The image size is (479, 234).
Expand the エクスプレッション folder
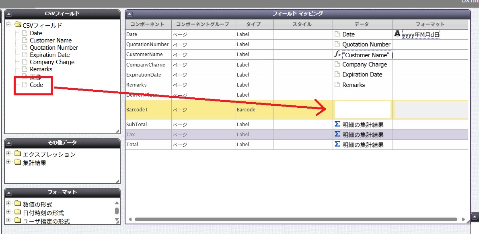(8, 154)
